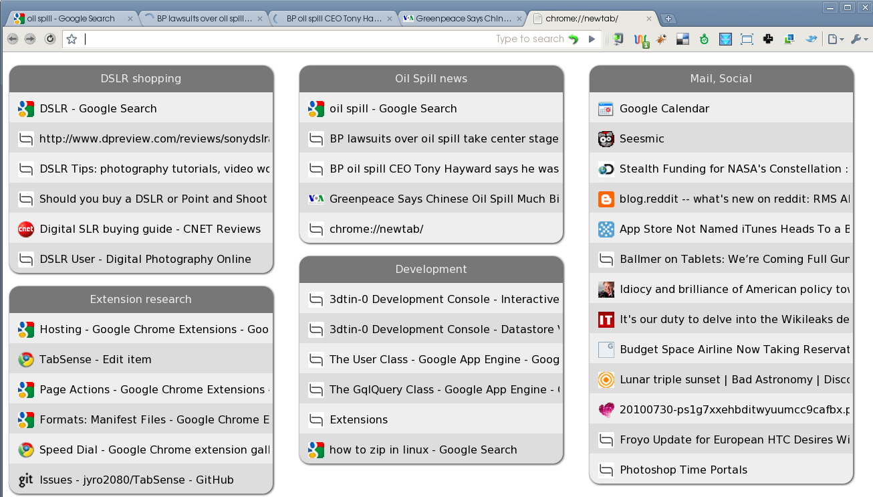Click the green go arrow in address bar
873x497 pixels.
[574, 39]
